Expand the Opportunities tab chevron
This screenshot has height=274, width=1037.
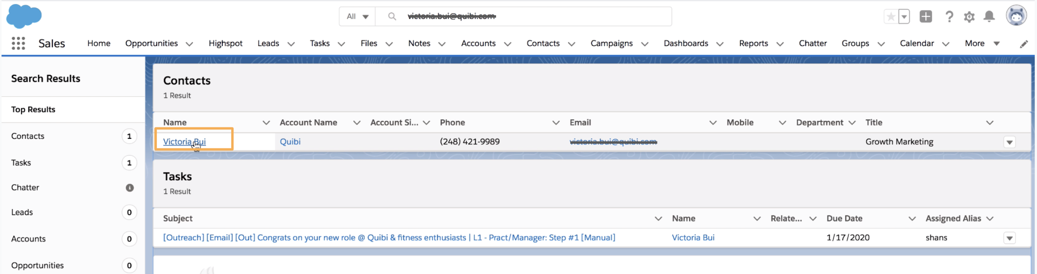point(189,44)
